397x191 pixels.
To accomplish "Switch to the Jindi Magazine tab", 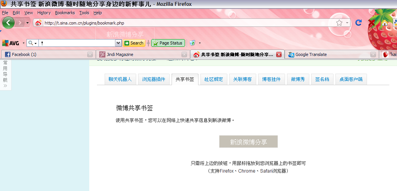I will (x=142, y=54).
